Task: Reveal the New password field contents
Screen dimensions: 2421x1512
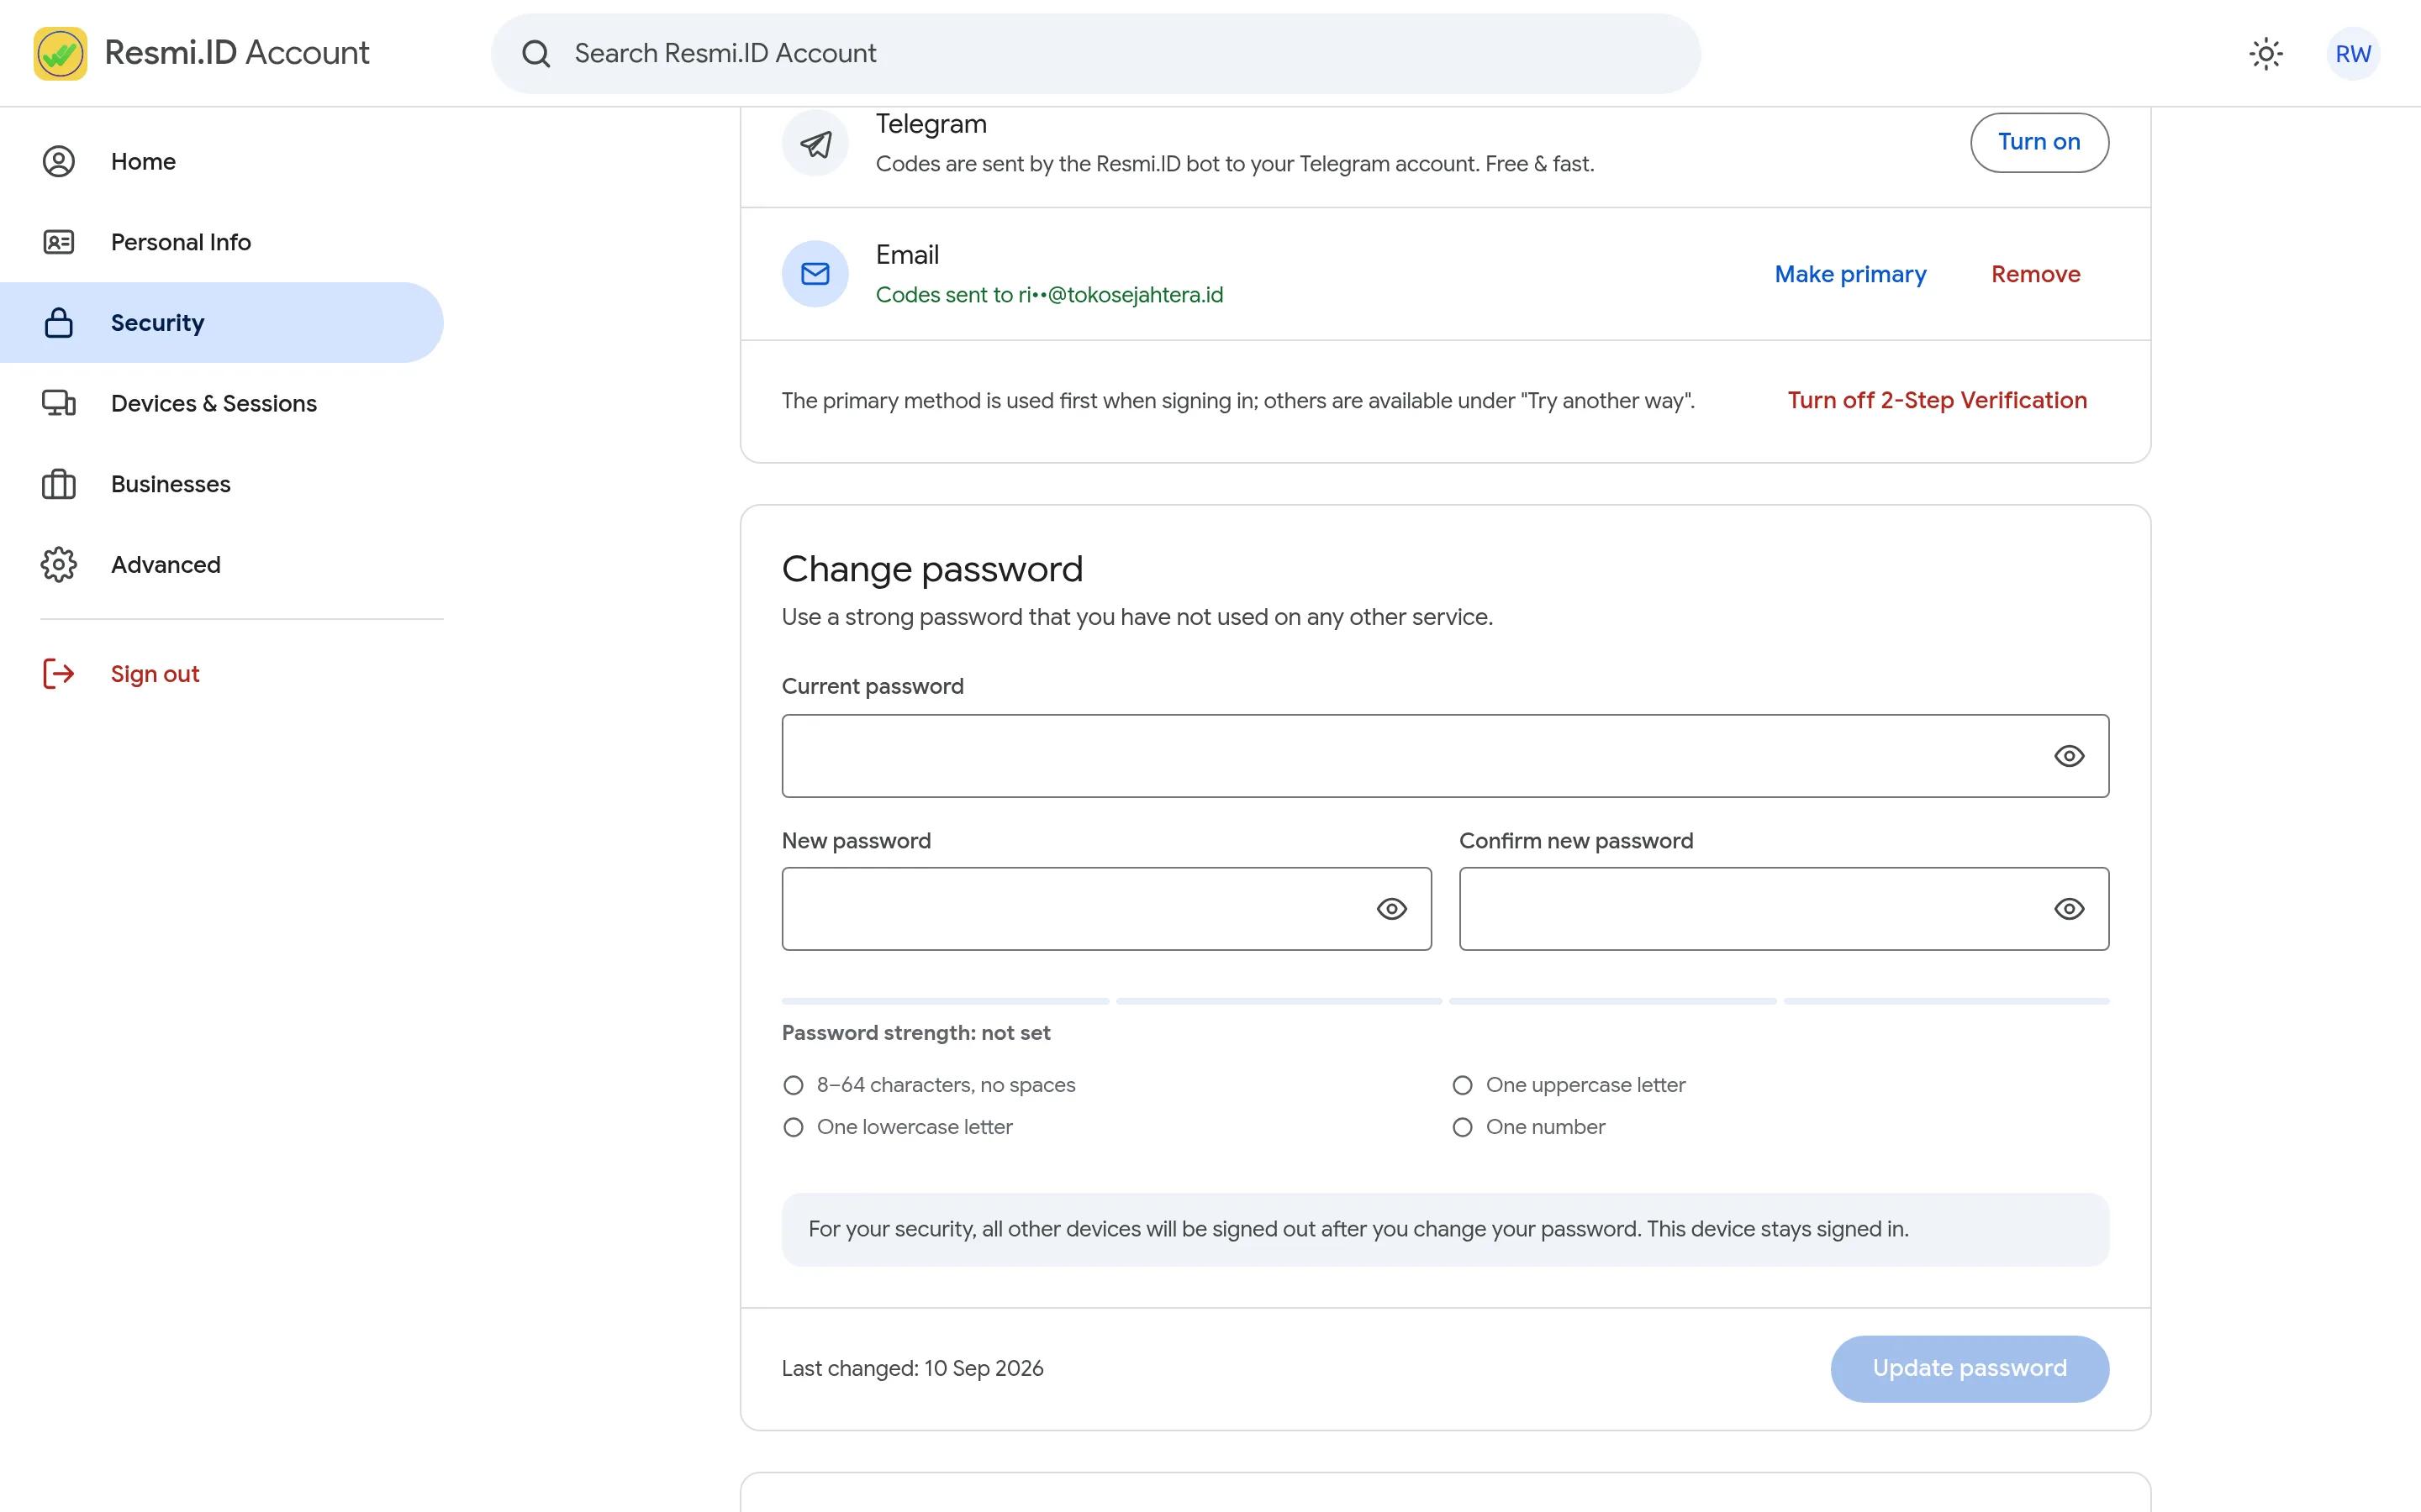Action: click(1391, 909)
